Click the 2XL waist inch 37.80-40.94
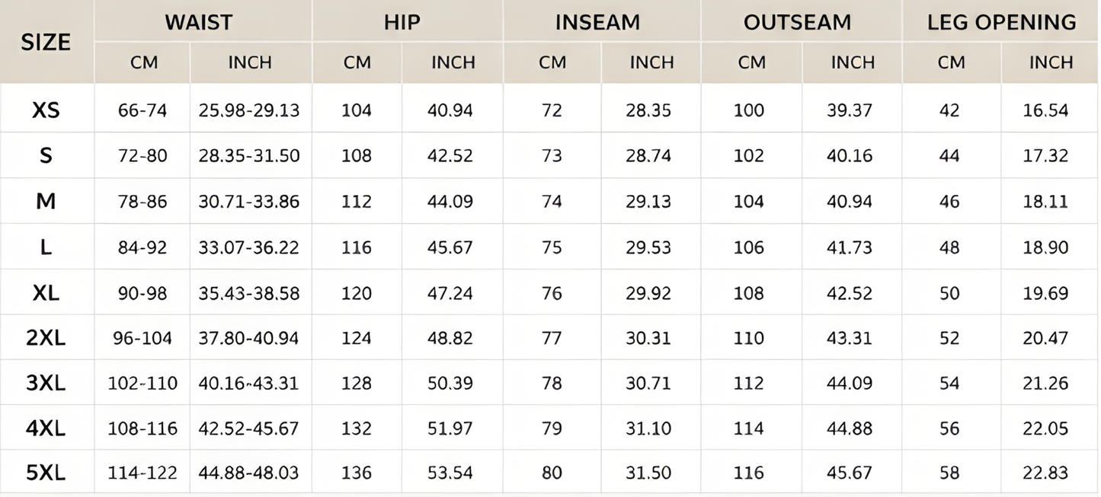Image resolution: width=1101 pixels, height=497 pixels. [x=249, y=338]
